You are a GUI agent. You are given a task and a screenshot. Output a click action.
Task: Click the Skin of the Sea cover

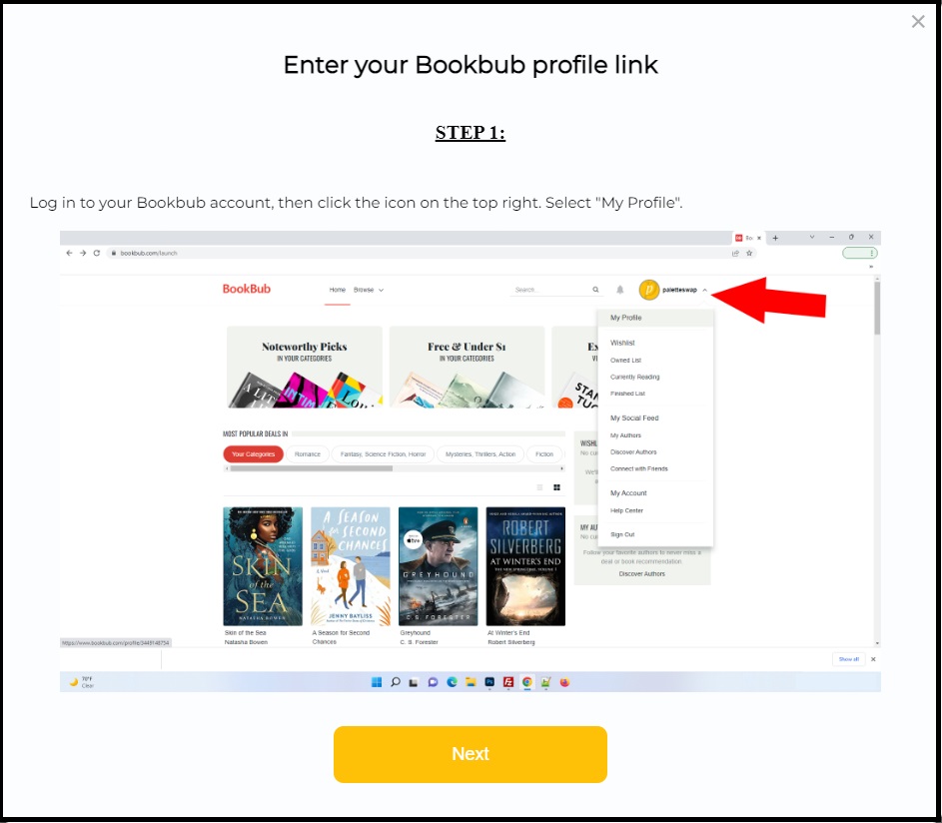(263, 566)
